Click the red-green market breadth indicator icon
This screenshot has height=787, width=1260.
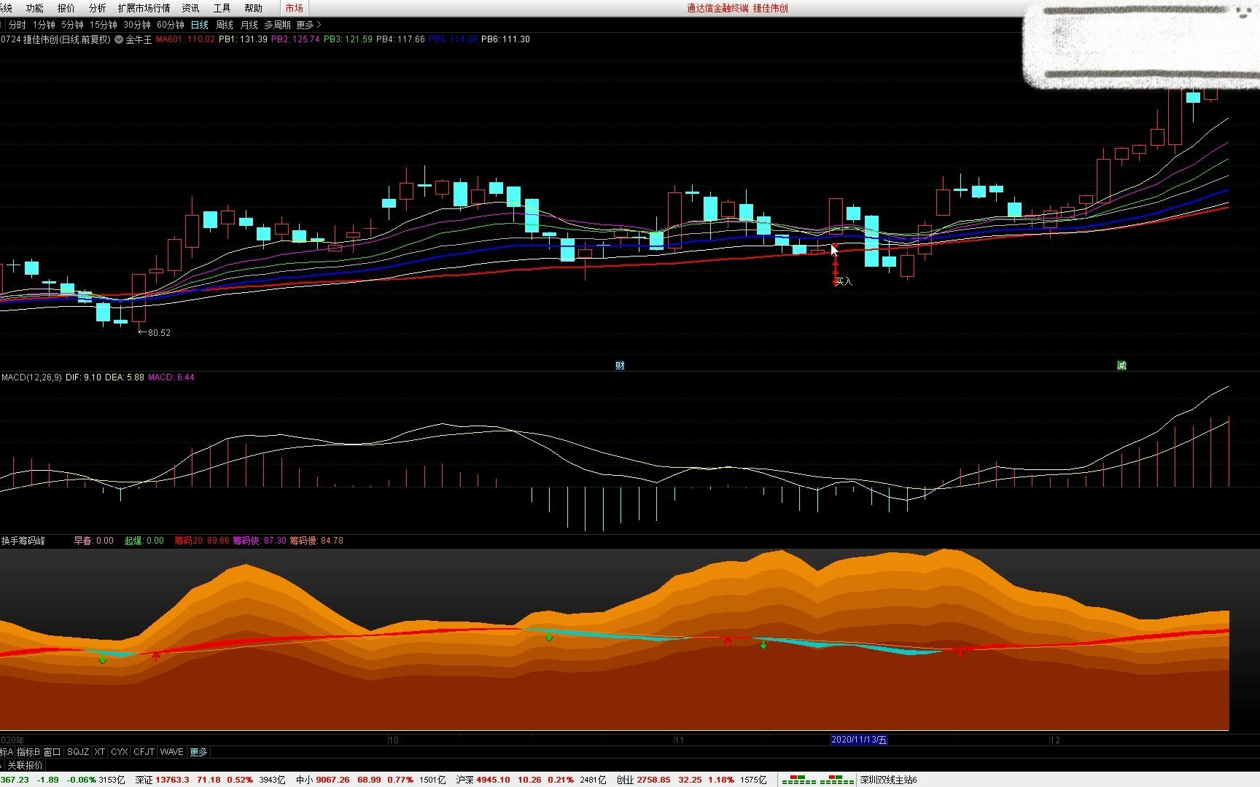(x=817, y=780)
